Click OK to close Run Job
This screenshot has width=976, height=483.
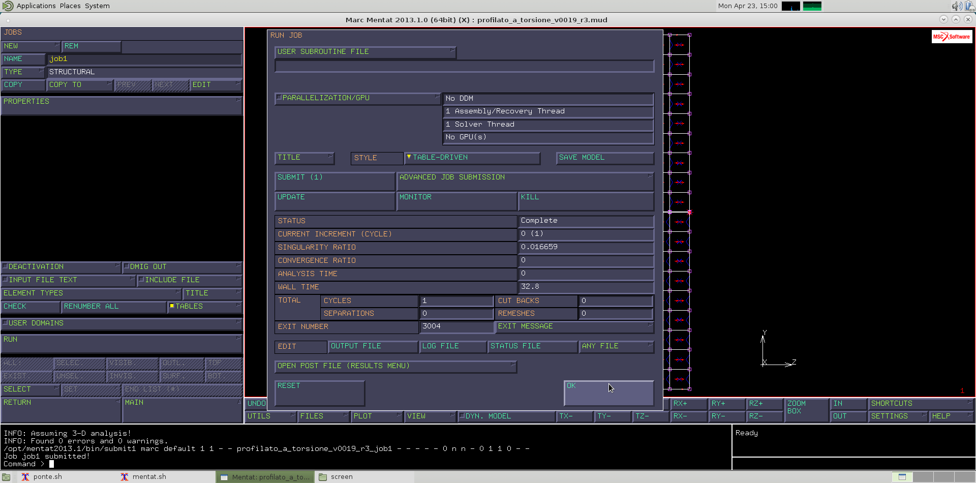[x=609, y=393]
